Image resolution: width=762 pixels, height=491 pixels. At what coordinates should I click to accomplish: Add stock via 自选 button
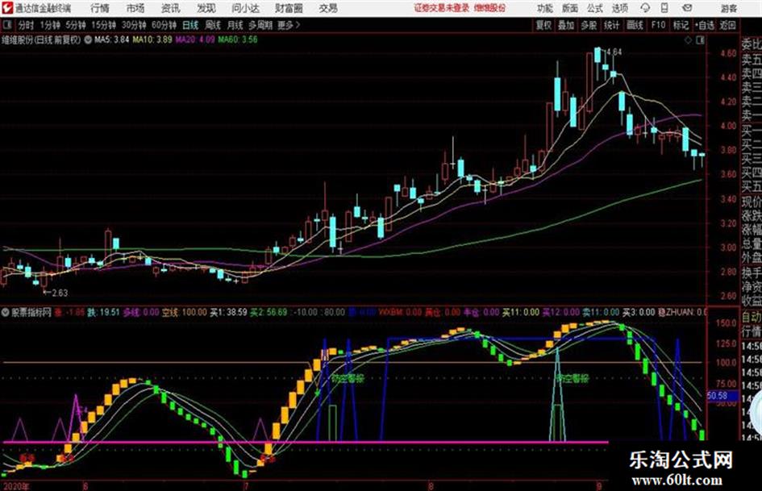click(705, 25)
